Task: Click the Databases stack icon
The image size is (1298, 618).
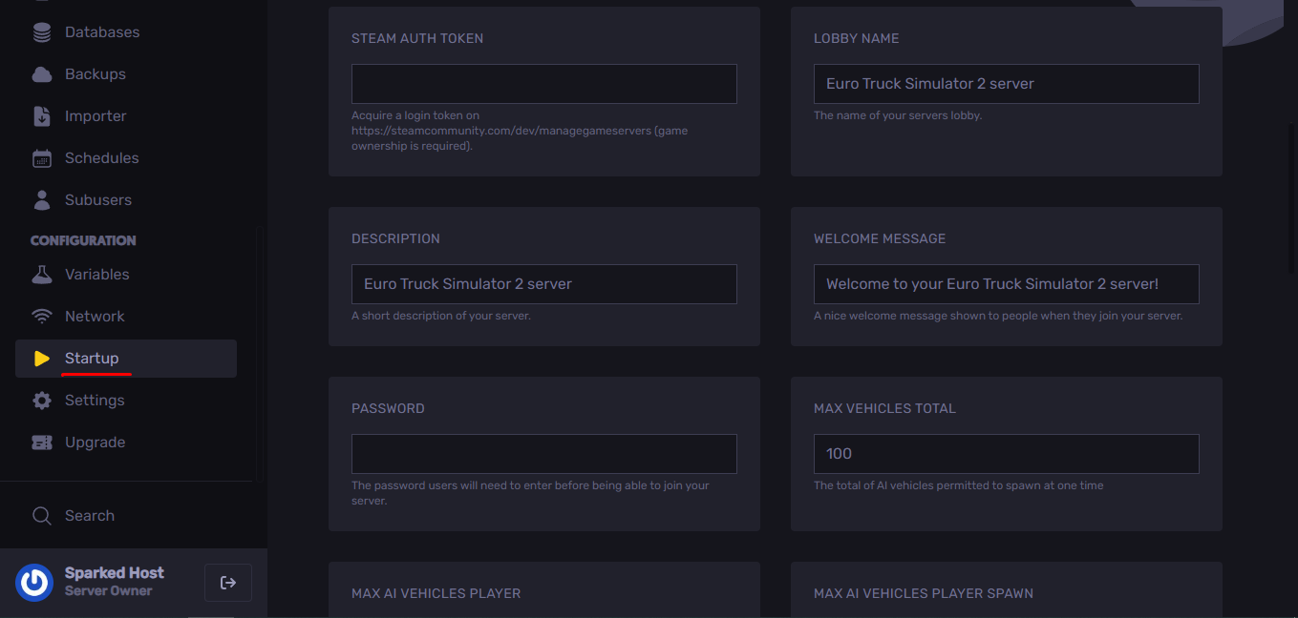Action: [42, 32]
